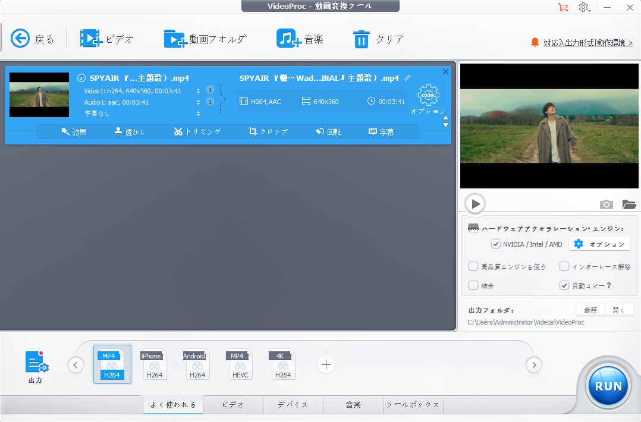Click the pencil icon to rename output
This screenshot has width=641, height=422.
tap(407, 78)
